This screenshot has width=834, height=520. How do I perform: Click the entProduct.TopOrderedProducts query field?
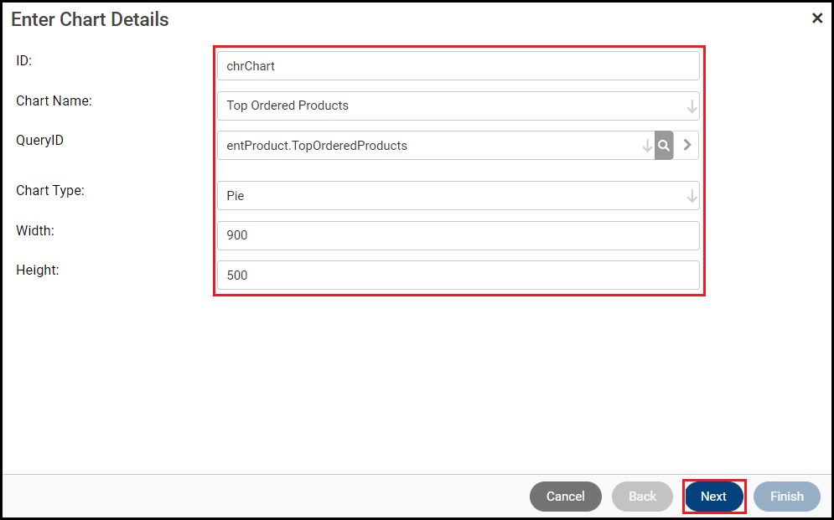click(427, 146)
